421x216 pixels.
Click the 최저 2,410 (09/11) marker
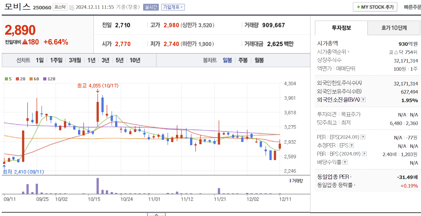point(23,172)
